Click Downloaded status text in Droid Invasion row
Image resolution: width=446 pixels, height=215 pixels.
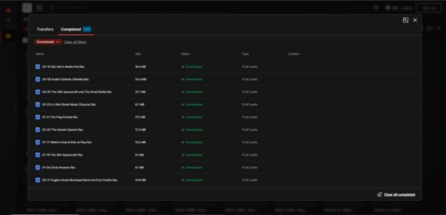tap(194, 167)
